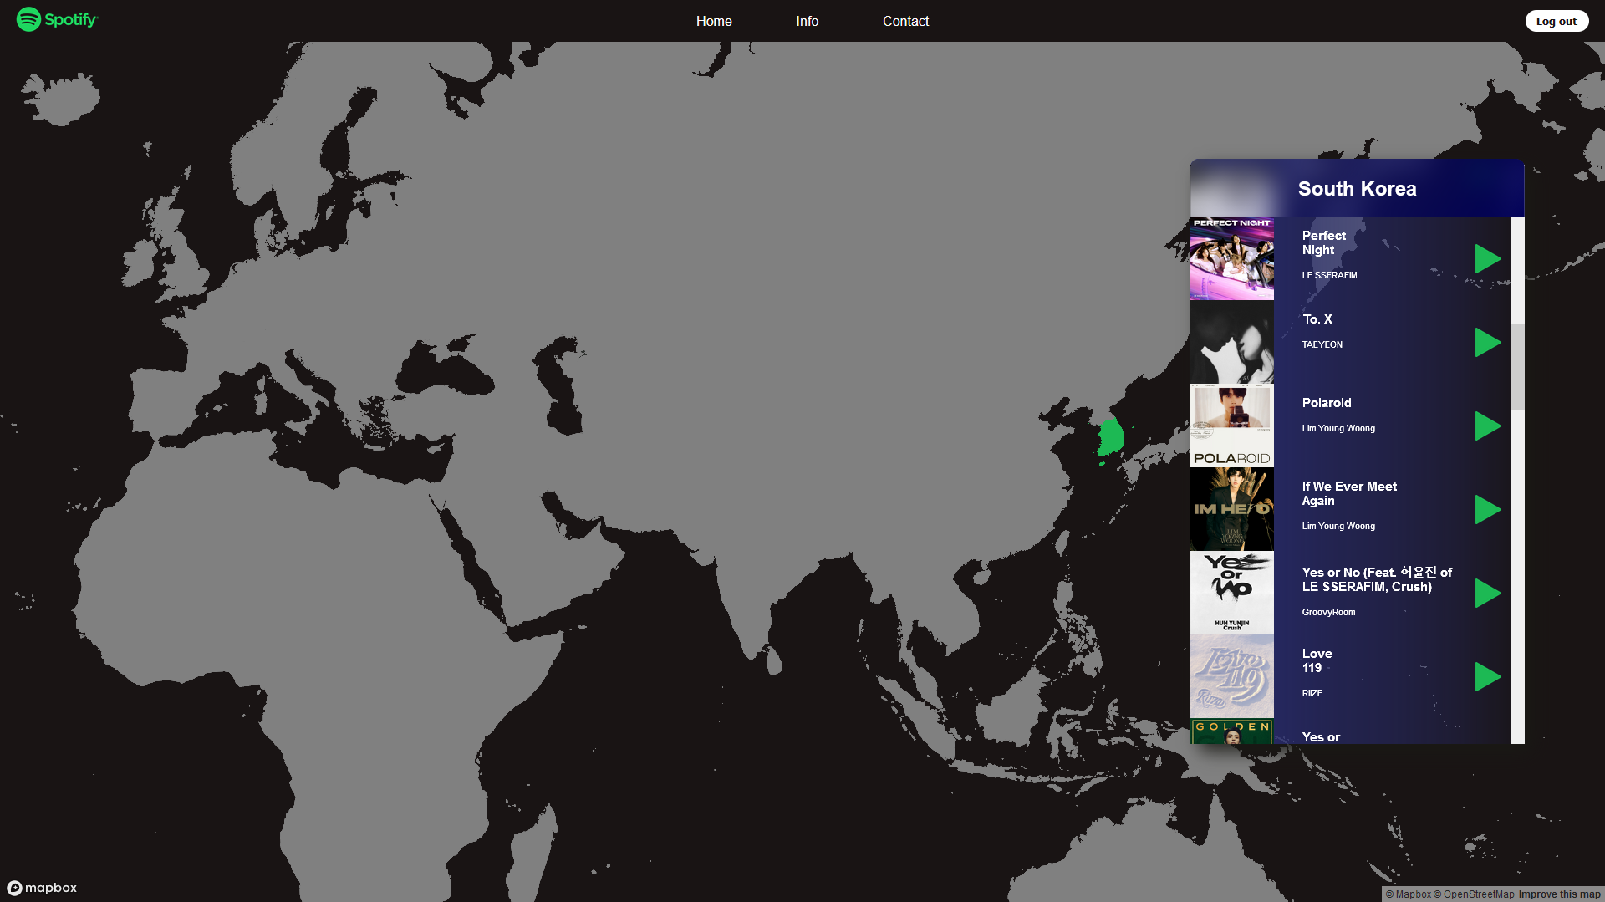Click the Mapbox logo

click(42, 888)
